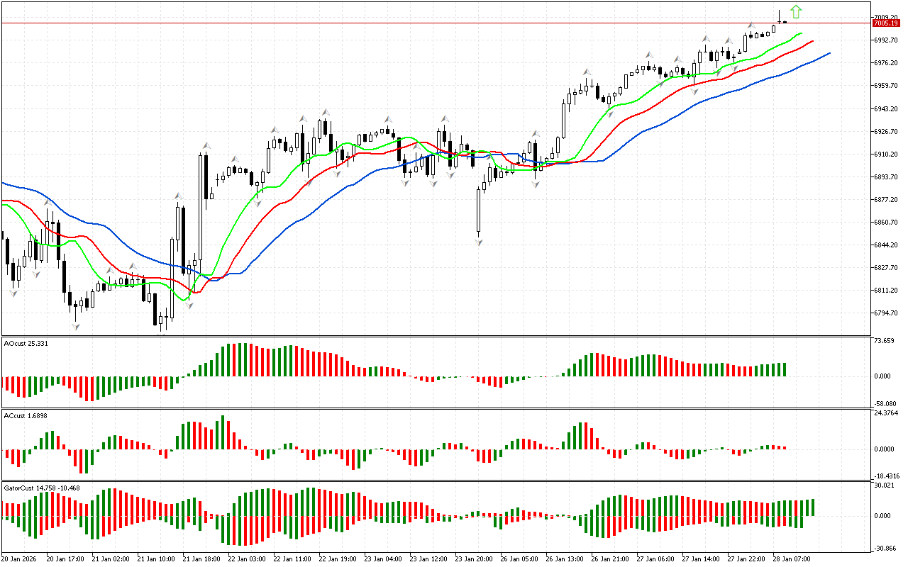Screen dimensions: 908x567
Task: Click the down fractal under the 23 Jan 20:00 low
Action: pos(479,242)
